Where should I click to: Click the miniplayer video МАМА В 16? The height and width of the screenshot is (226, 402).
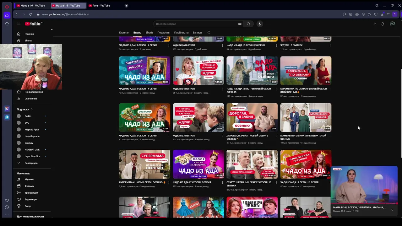(364, 185)
